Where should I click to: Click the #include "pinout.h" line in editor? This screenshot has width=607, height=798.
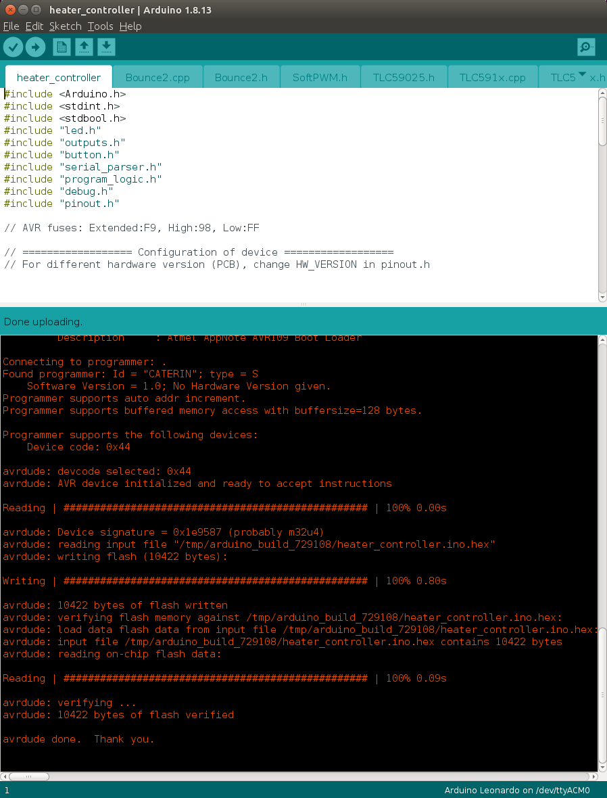[62, 204]
